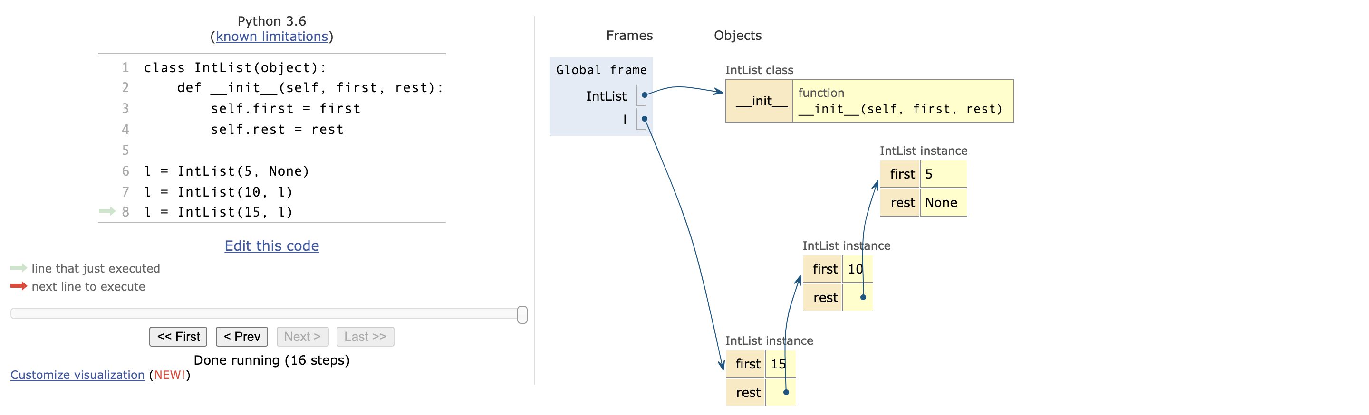Click the disabled Last >> button
This screenshot has width=1369, height=415.
coord(365,337)
